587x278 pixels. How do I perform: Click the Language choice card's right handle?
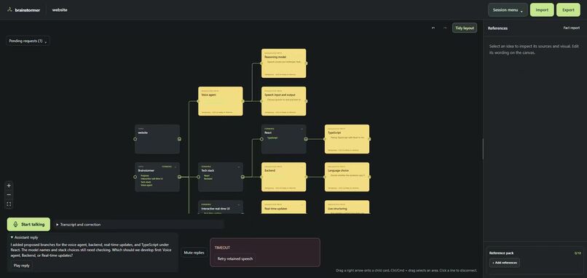coord(369,177)
